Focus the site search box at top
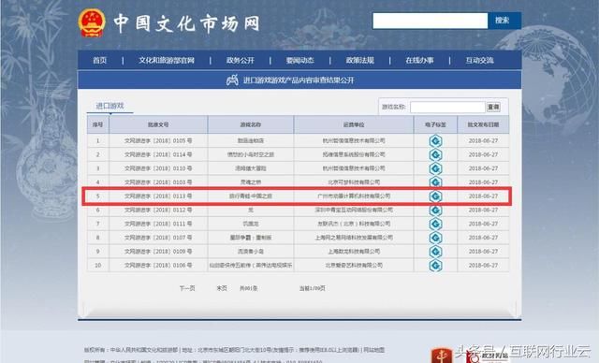Viewport: 599px width, 363px height. [431, 21]
